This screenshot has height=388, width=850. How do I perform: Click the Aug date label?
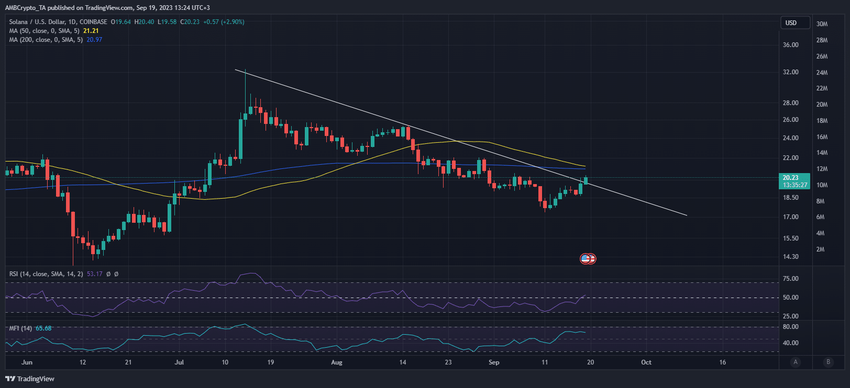[337, 362]
